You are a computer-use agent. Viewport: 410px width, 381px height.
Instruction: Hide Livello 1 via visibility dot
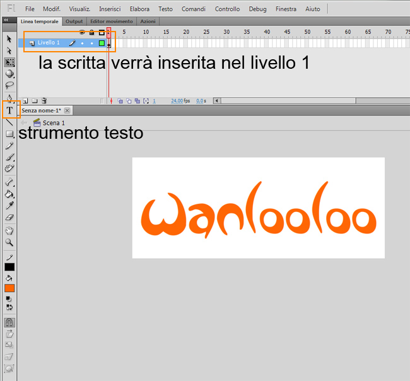[82, 43]
